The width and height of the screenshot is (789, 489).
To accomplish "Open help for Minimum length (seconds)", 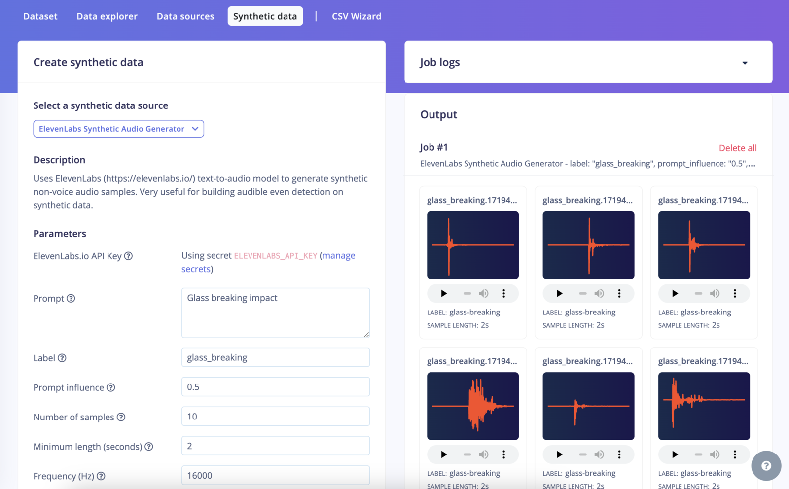I will click(x=149, y=447).
